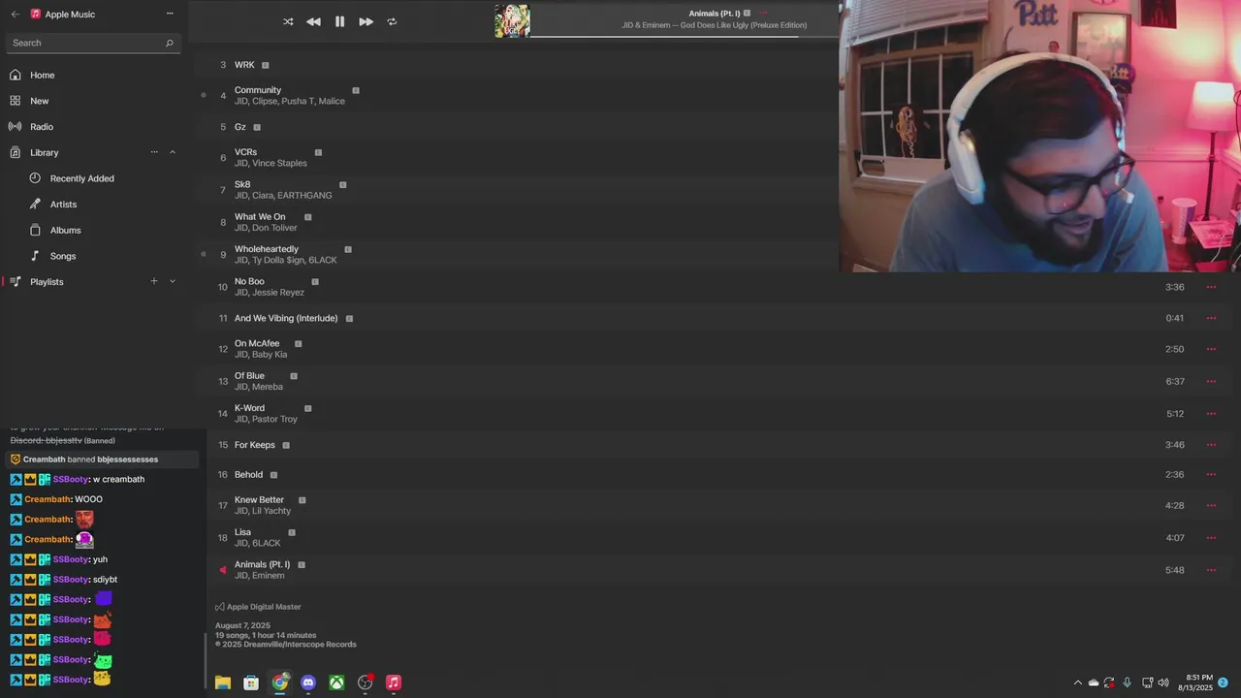
Task: Open more options for Of Blue
Action: point(1211,381)
